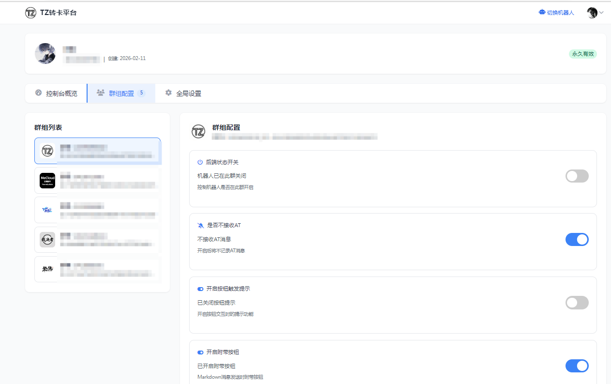Enable the 后端状态开关 toggle switch

click(577, 176)
